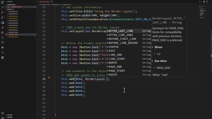Image resolution: width=212 pixels, height=119 pixels.
Task: Click the lightbulb quick fix on line 36
Action: coord(49,78)
